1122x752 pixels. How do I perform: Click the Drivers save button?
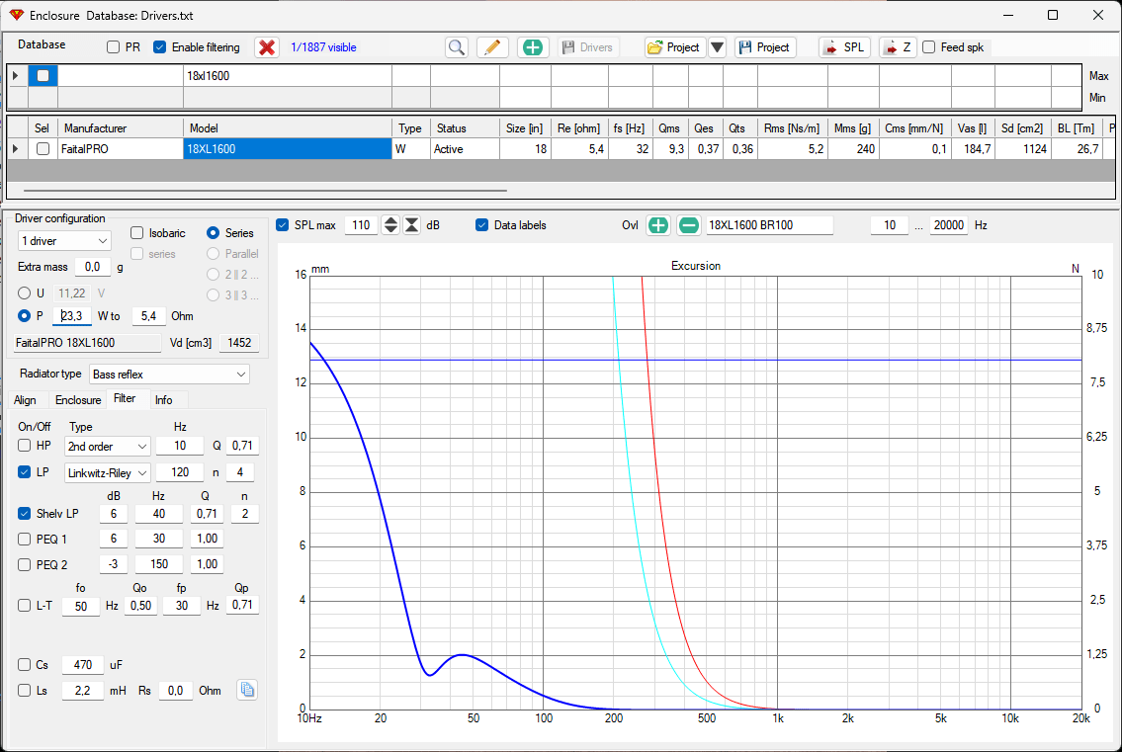pyautogui.click(x=587, y=47)
